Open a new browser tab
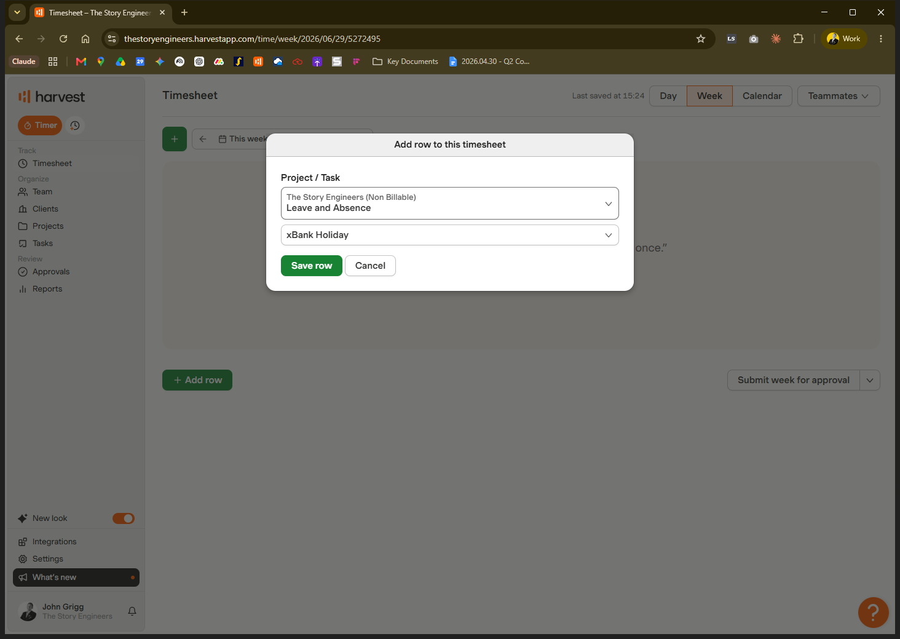Image resolution: width=900 pixels, height=639 pixels. 184,12
